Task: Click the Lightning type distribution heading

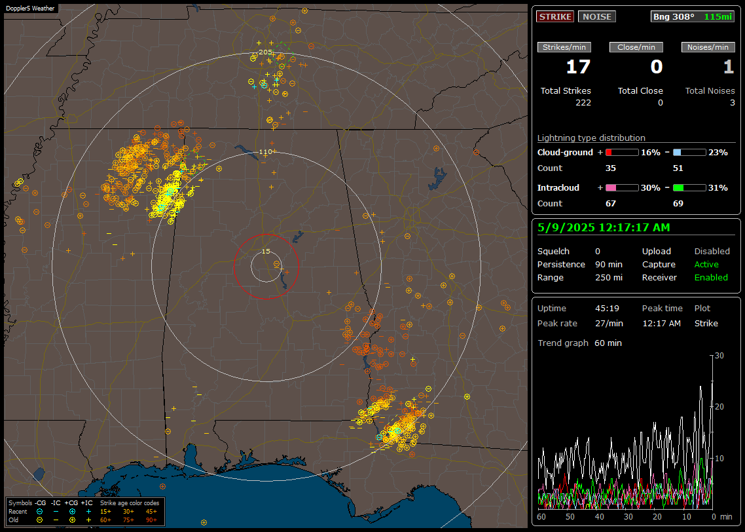Action: coord(591,138)
